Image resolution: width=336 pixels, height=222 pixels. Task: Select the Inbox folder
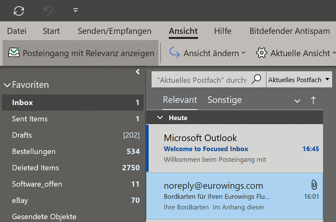coord(73,103)
